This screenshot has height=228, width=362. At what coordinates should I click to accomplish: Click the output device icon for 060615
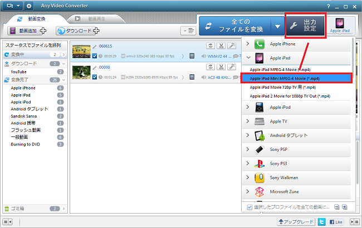192,56
